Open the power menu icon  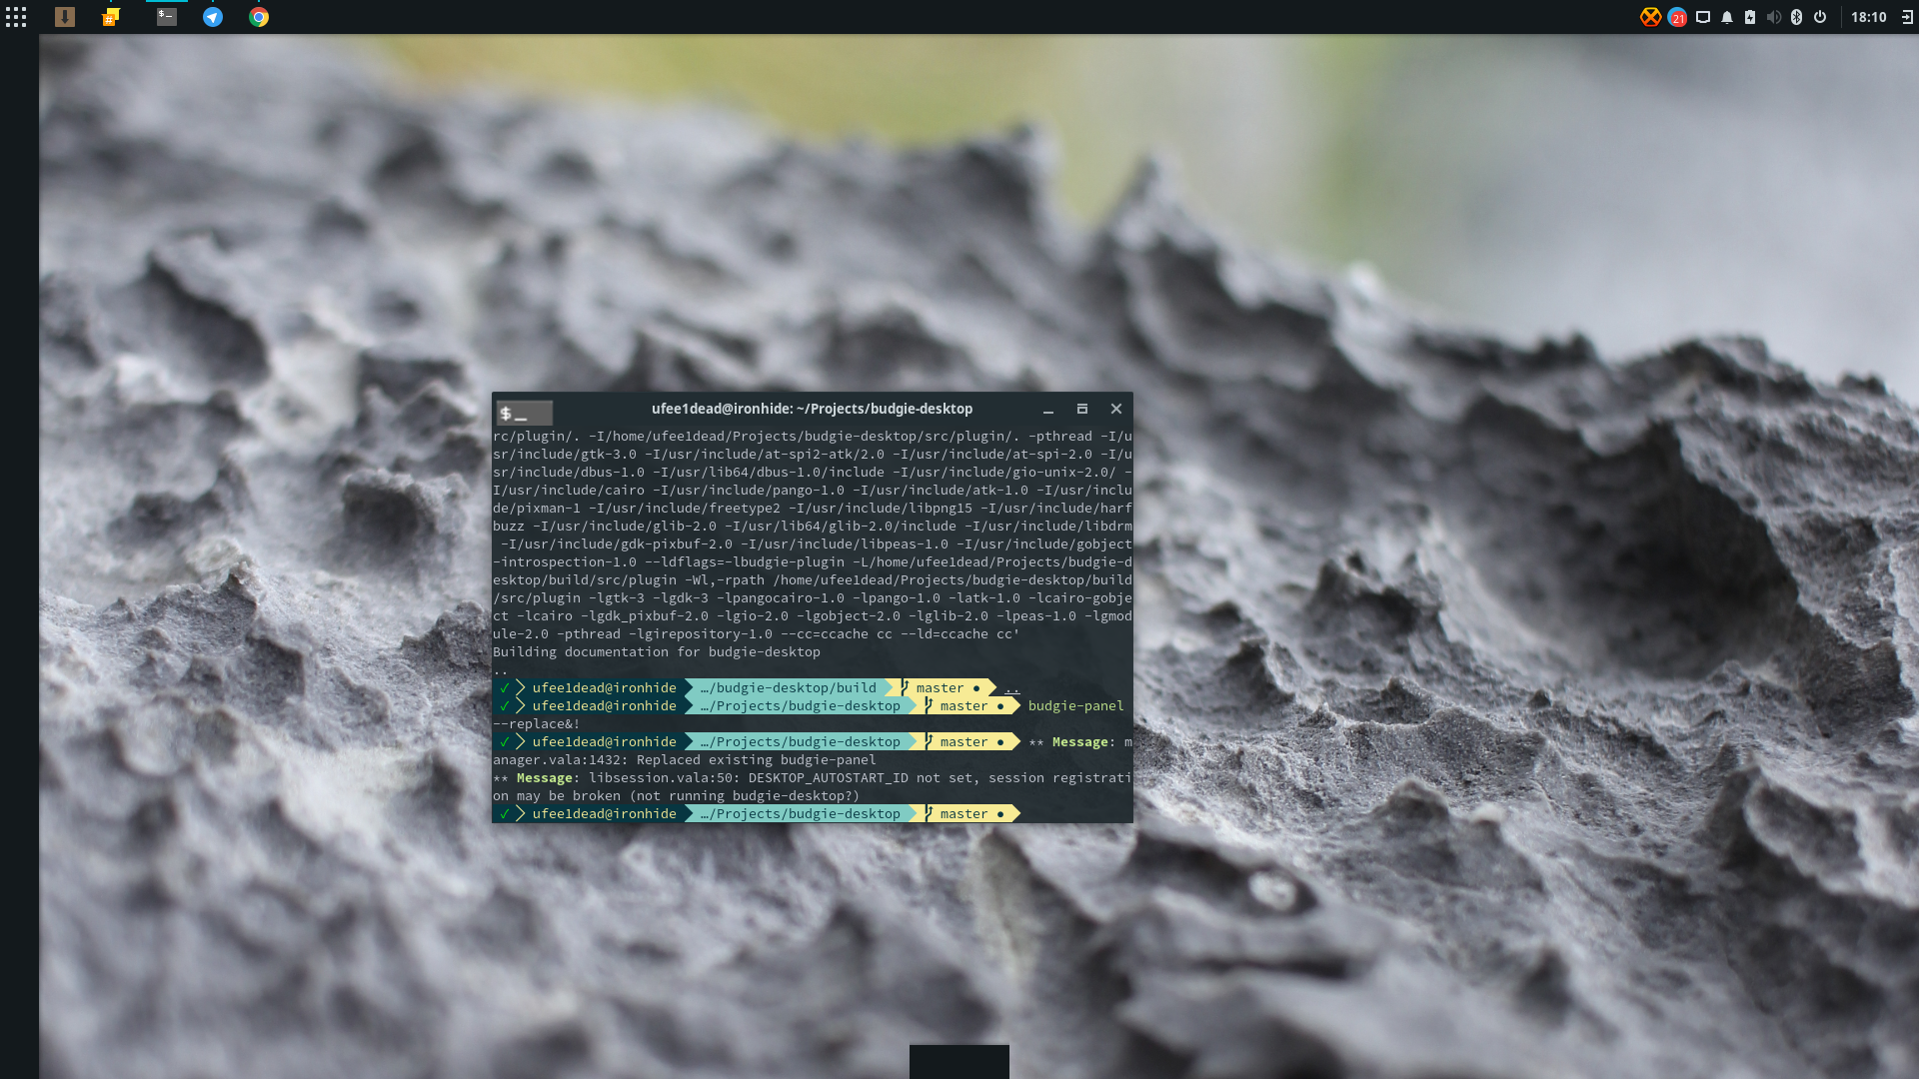[1820, 17]
